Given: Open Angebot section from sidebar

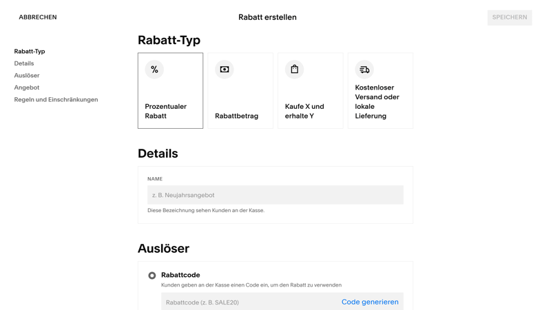Looking at the screenshot, I should point(27,87).
